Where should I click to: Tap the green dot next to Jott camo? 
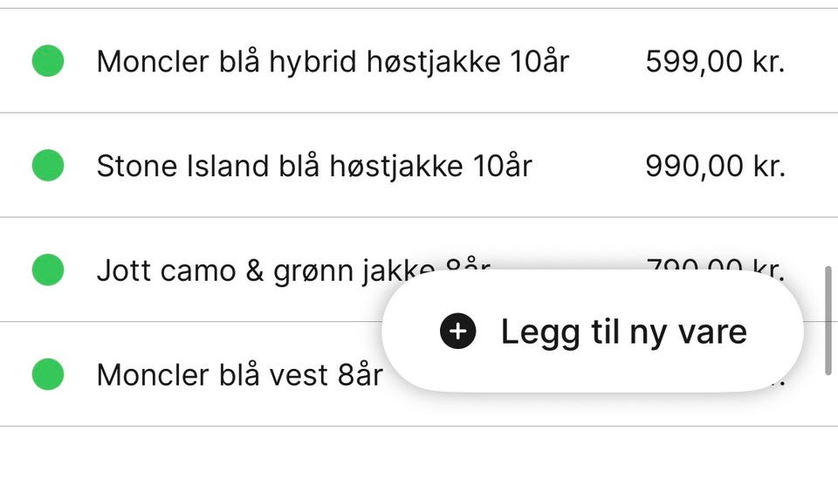[48, 270]
